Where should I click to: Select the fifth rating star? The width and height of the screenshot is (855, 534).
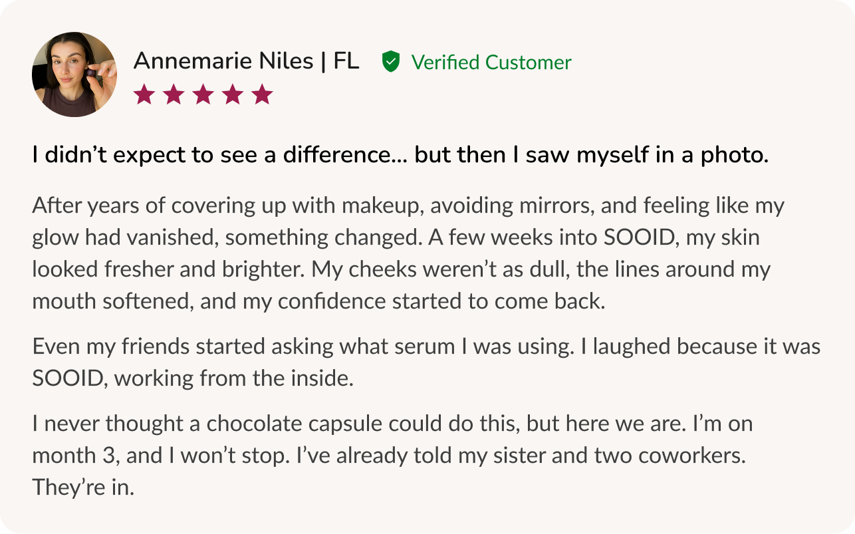click(x=263, y=94)
